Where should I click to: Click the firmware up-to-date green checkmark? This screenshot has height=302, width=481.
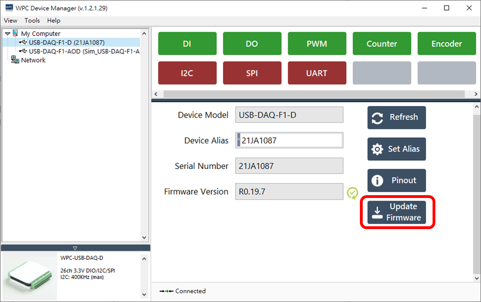tap(352, 192)
